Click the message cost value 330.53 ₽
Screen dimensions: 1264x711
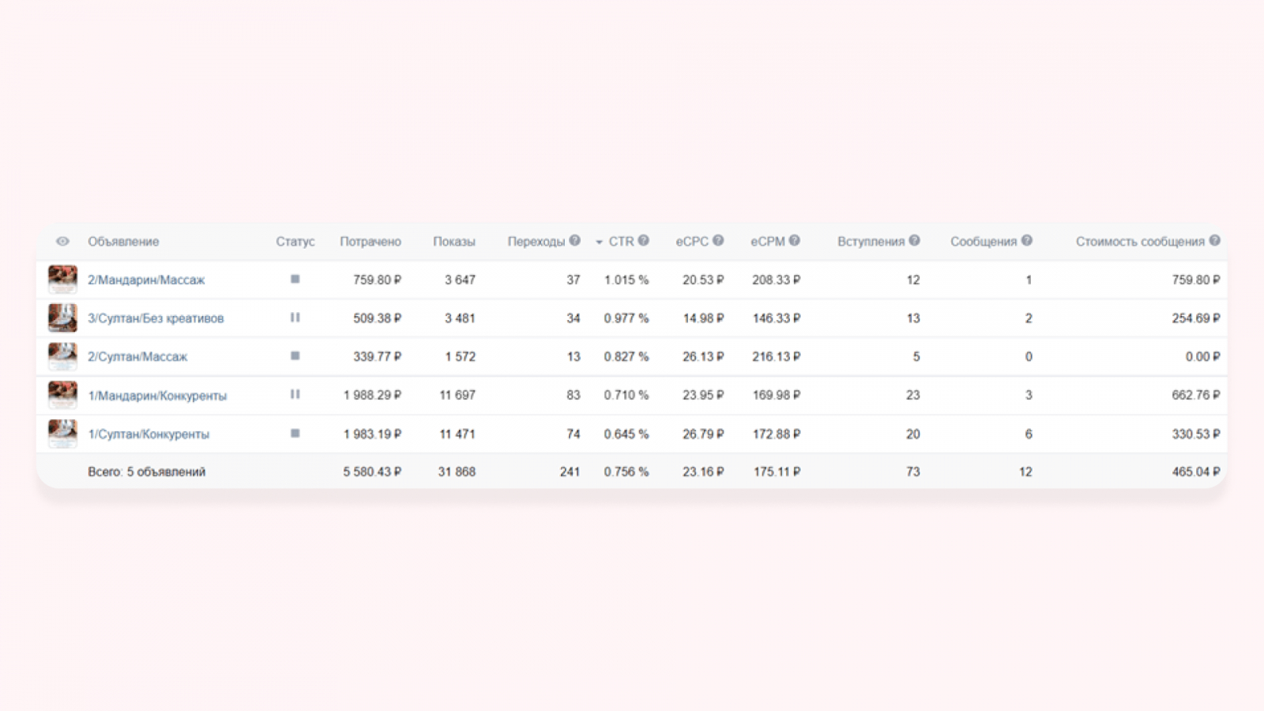pyautogui.click(x=1196, y=434)
